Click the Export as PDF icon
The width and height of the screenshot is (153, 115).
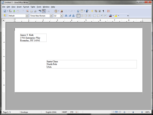[x=27, y=11]
